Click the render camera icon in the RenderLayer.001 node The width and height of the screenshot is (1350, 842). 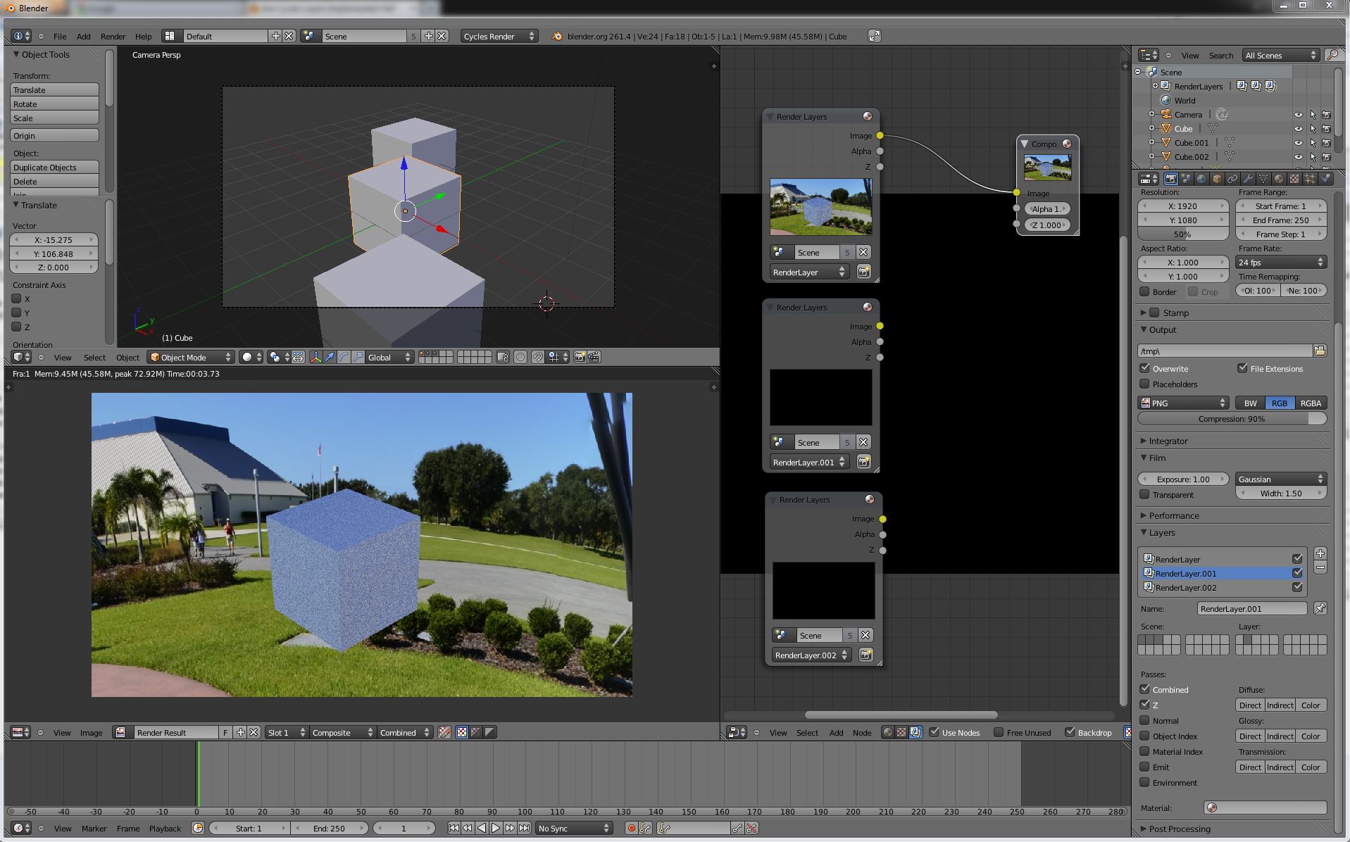pos(863,463)
